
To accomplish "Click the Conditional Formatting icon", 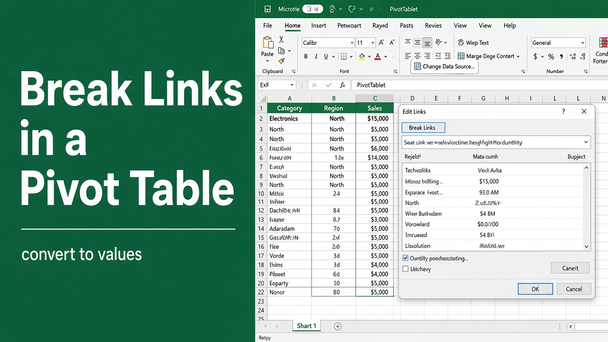I will click(x=603, y=42).
